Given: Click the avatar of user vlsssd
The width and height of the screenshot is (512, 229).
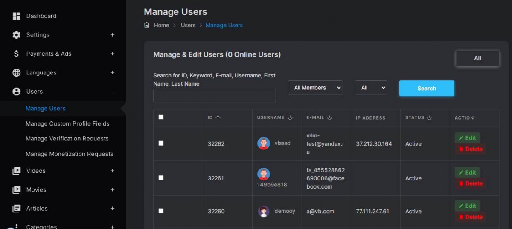Looking at the screenshot, I should 264,143.
